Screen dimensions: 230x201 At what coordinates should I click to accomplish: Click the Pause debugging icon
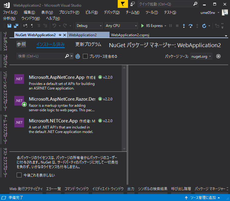pyautogui.click(x=171, y=26)
